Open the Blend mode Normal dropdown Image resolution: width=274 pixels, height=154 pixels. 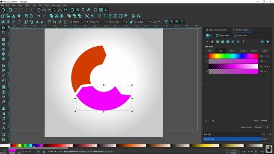coord(261,127)
